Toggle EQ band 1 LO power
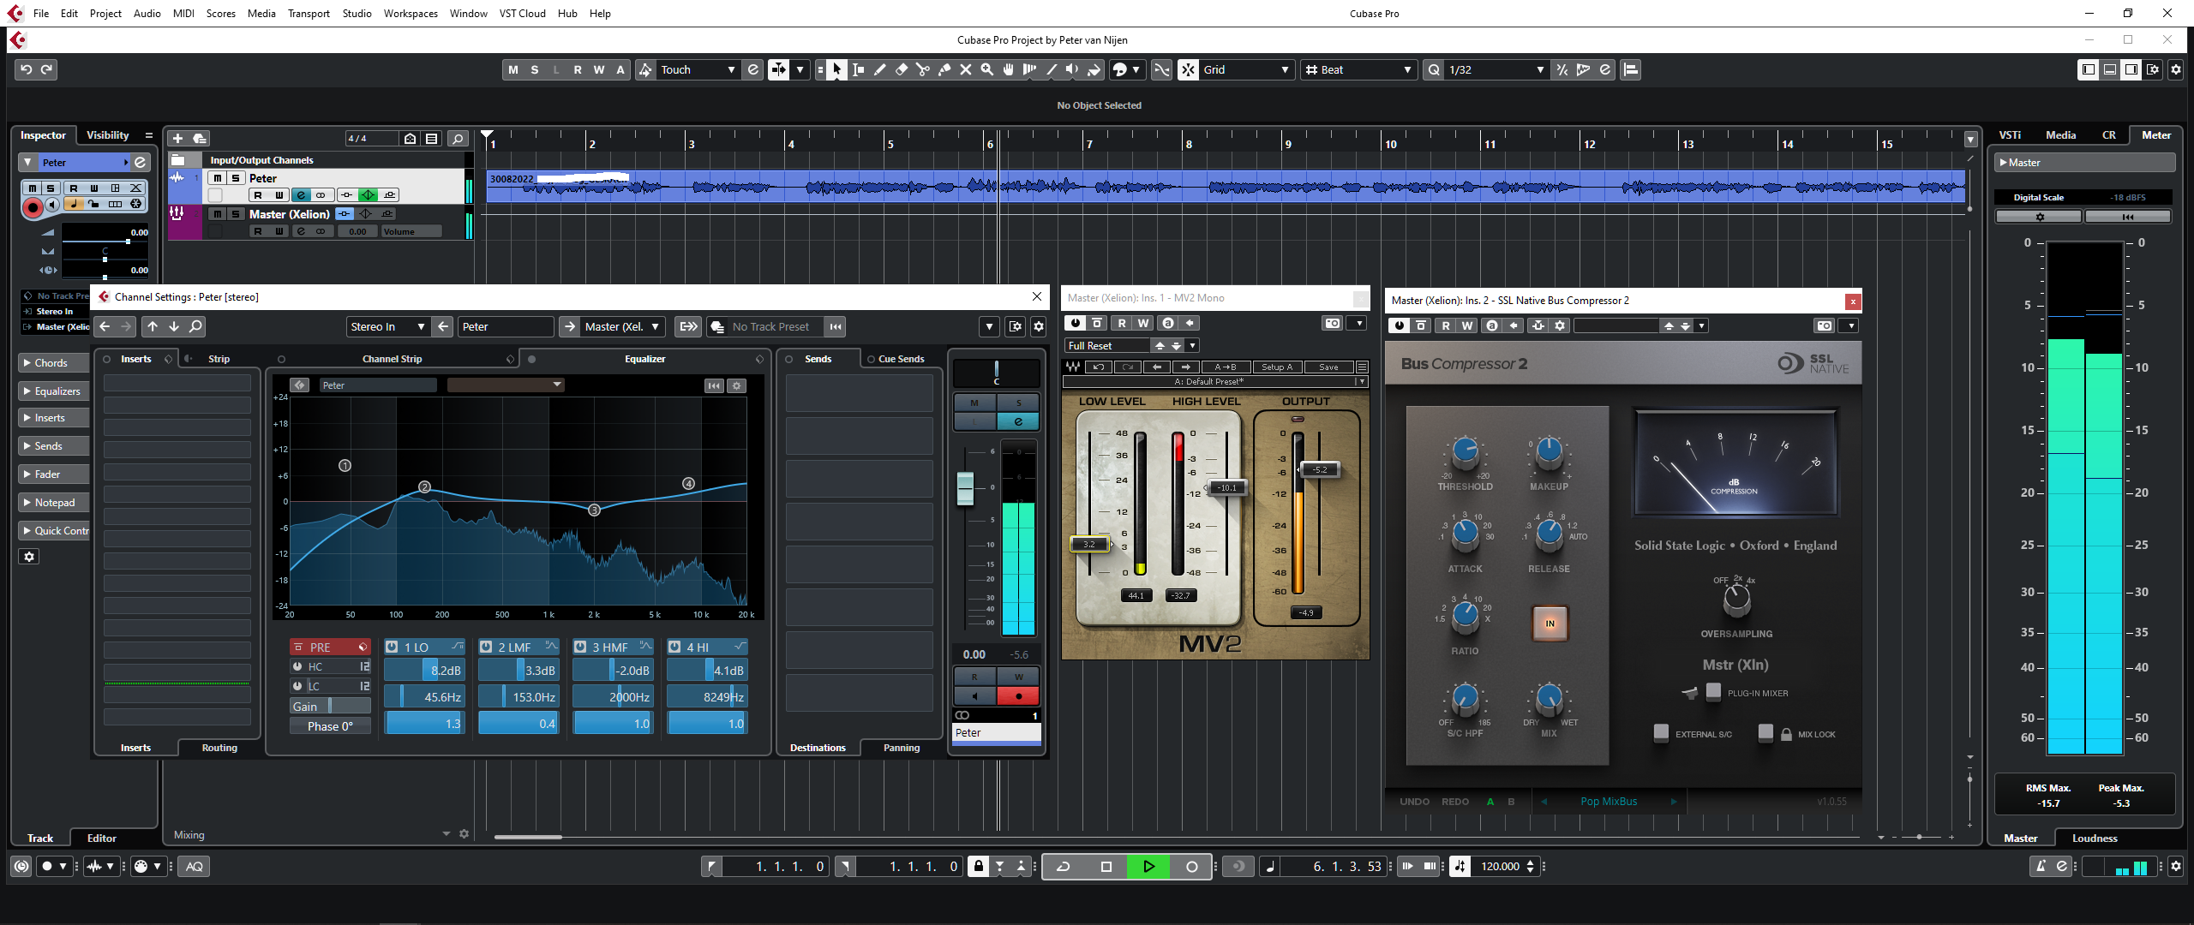The image size is (2194, 925). [x=392, y=647]
